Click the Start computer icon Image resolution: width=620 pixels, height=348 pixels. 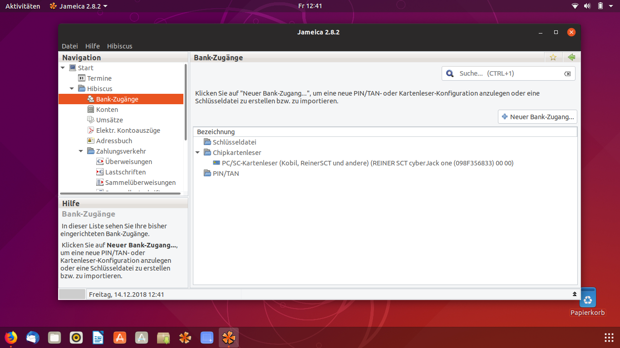tap(73, 68)
